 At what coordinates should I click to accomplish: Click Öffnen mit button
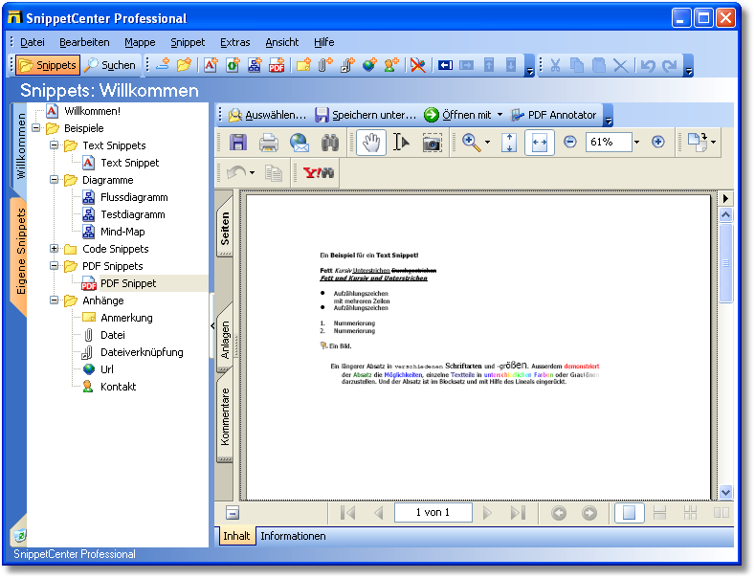(458, 115)
